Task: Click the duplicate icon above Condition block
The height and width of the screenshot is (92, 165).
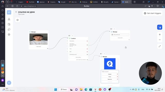Action: click(x=71, y=36)
